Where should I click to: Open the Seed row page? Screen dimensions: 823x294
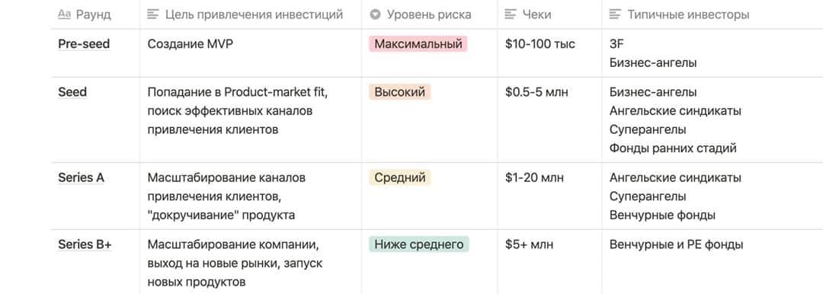click(72, 92)
